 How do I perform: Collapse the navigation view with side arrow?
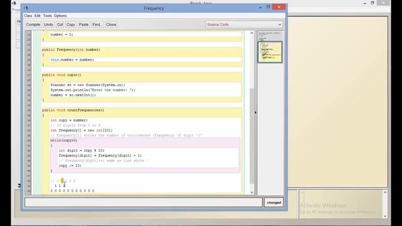(256, 112)
